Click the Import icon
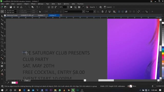This screenshot has height=92, width=164. 49,7
